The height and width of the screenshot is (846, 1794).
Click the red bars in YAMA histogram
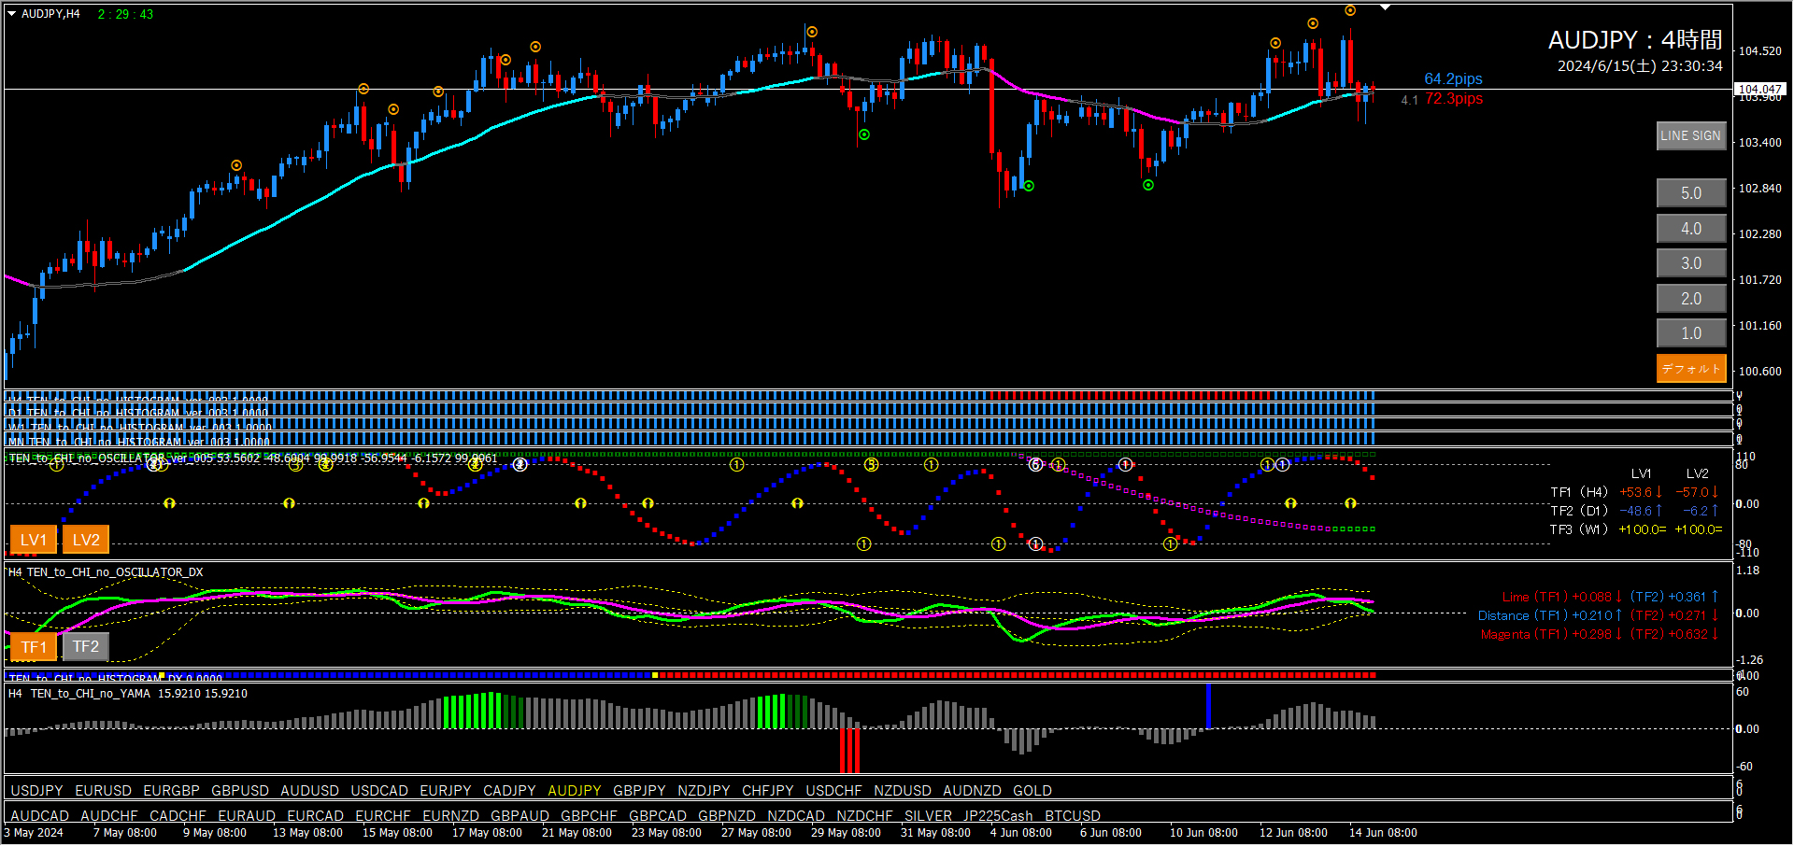tap(849, 750)
